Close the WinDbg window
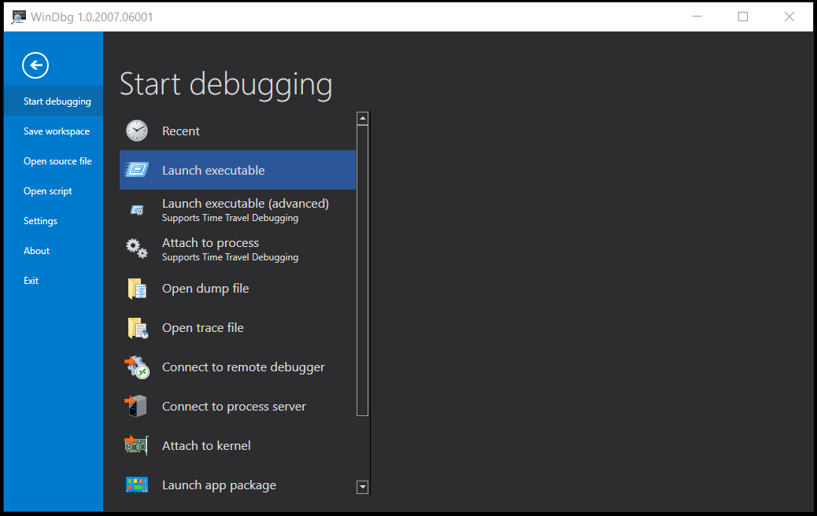 pyautogui.click(x=789, y=17)
